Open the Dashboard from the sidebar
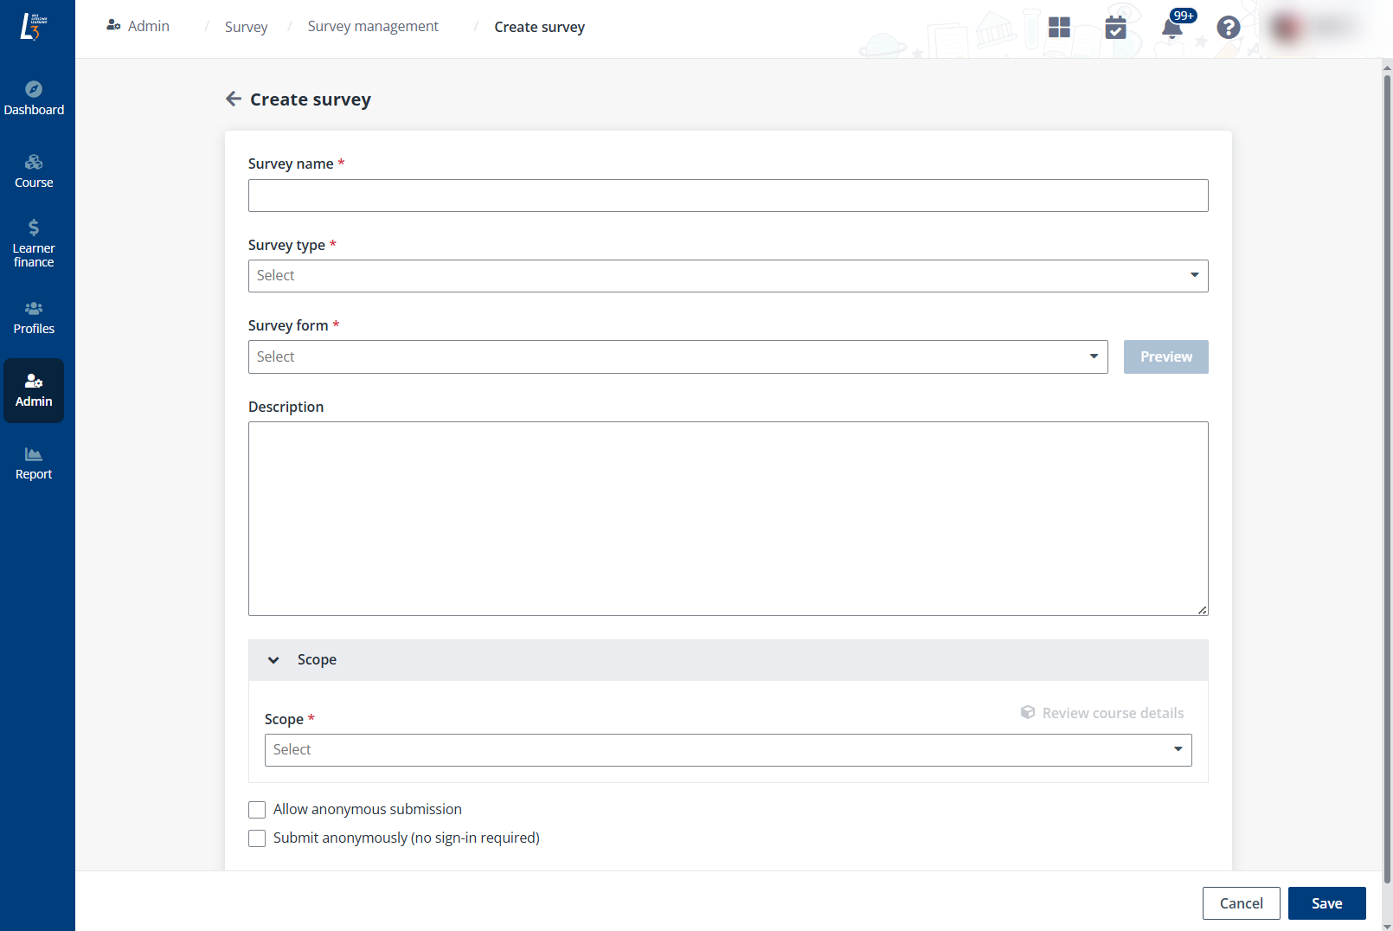Viewport: 1393px width, 931px height. pos(34,97)
